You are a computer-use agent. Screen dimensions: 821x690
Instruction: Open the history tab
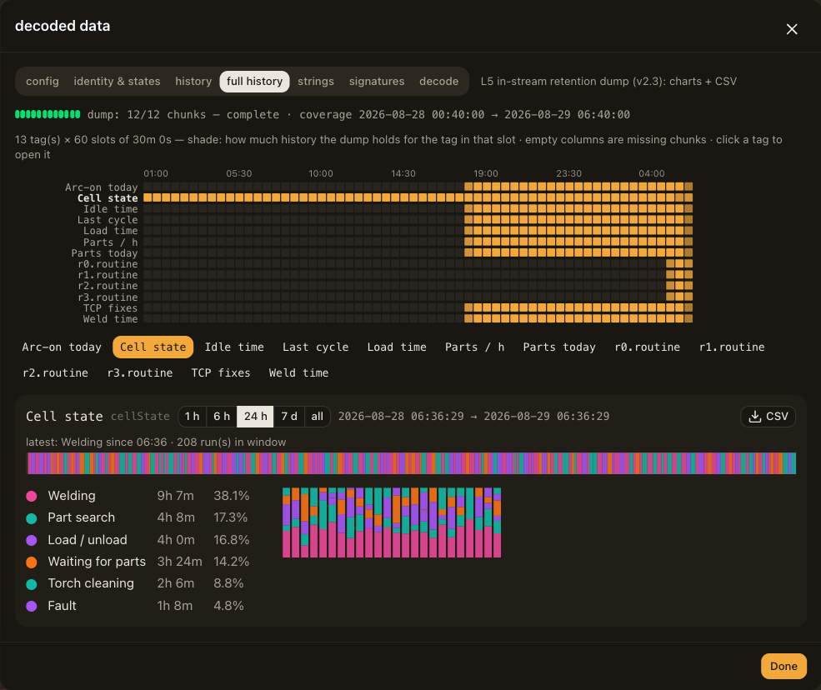(193, 81)
